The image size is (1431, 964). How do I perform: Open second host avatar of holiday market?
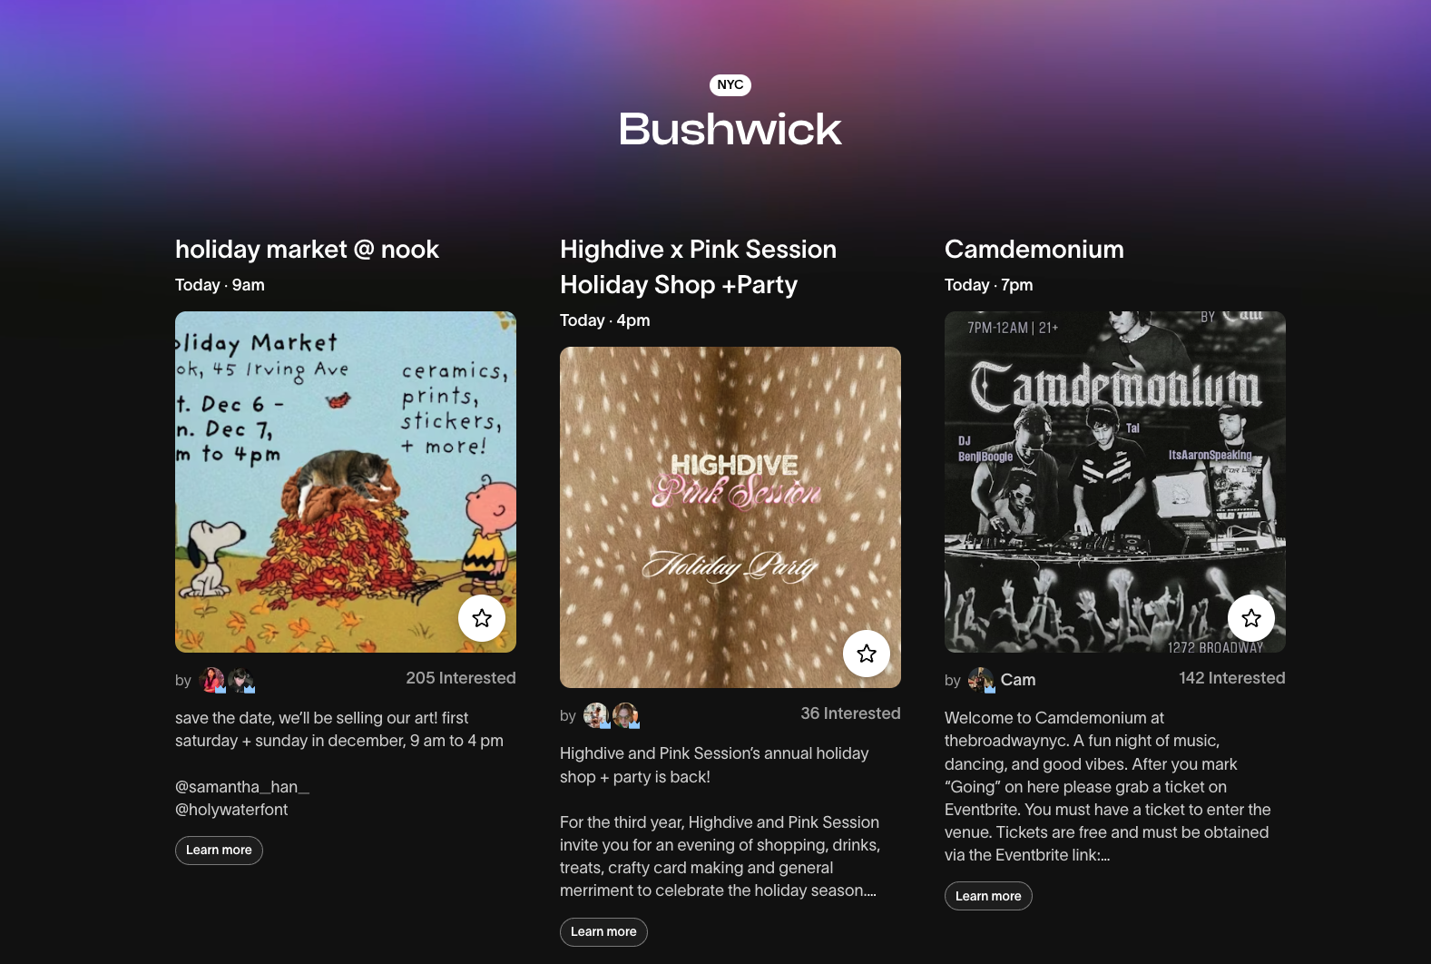(x=241, y=680)
